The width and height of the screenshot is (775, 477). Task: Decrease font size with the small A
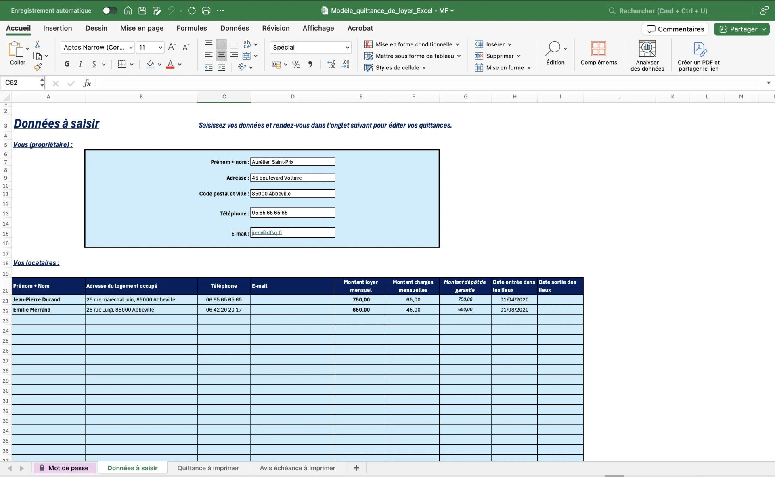point(186,47)
